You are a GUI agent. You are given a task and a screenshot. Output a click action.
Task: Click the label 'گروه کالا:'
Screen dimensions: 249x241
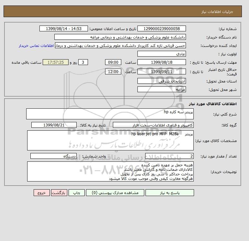[229, 125]
